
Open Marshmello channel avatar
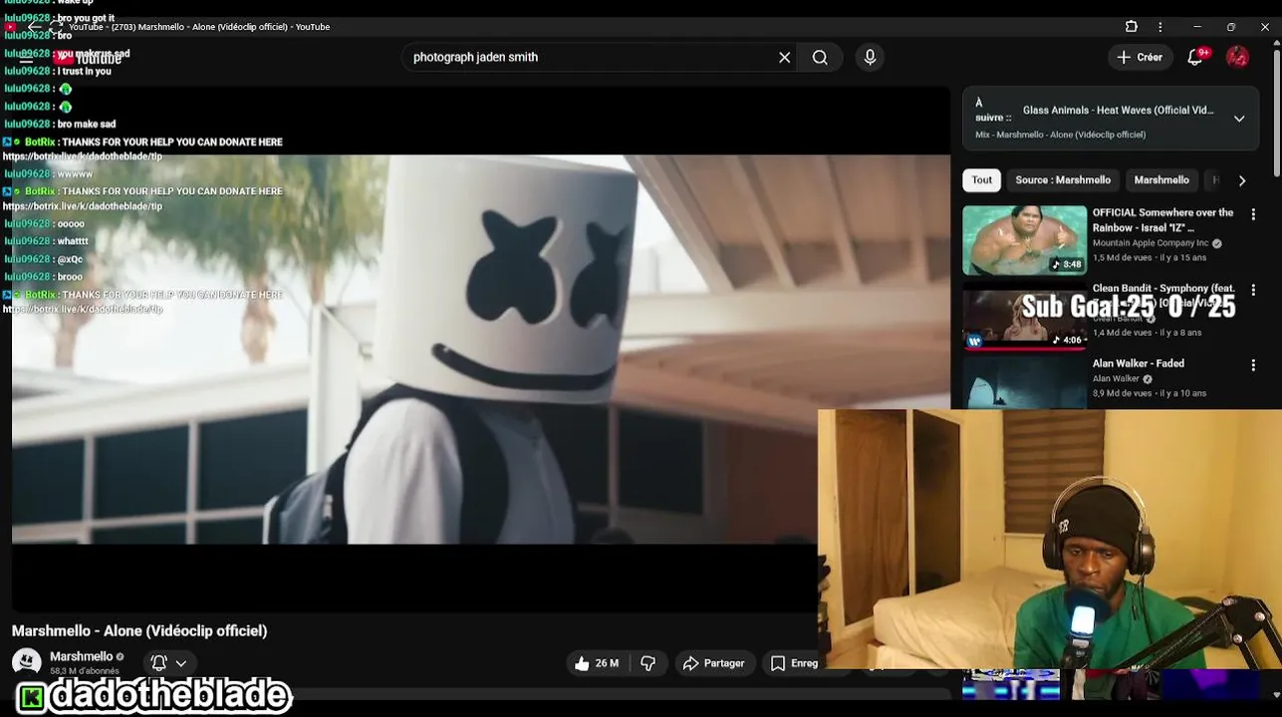coord(27,662)
